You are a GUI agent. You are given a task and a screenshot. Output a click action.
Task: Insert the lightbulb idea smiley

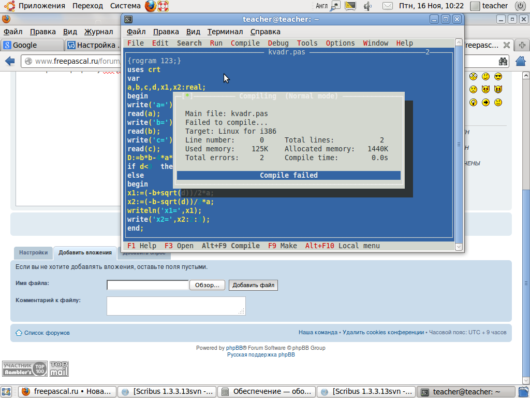tap(473, 102)
